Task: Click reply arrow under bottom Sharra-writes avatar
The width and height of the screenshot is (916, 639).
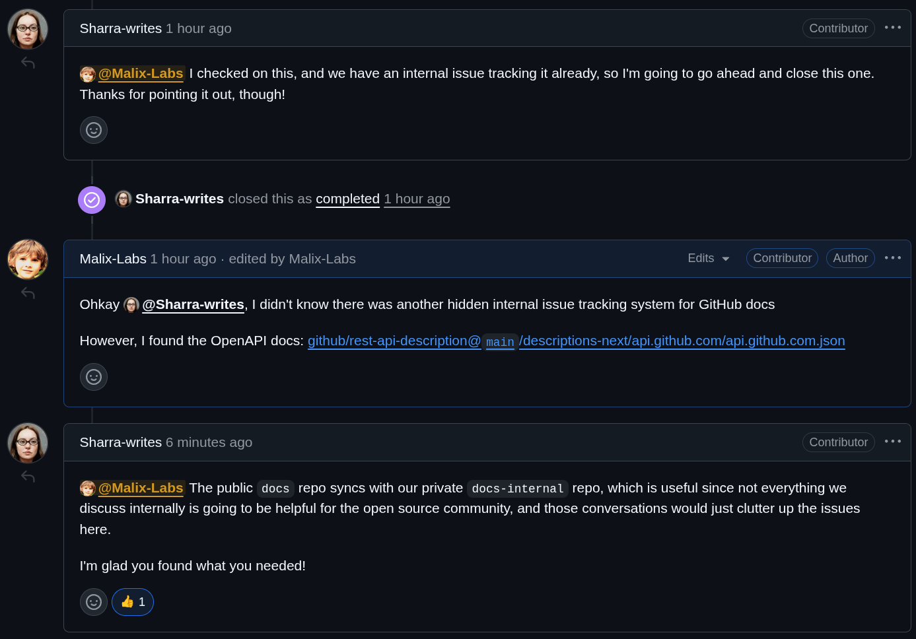Action: pyautogui.click(x=28, y=477)
